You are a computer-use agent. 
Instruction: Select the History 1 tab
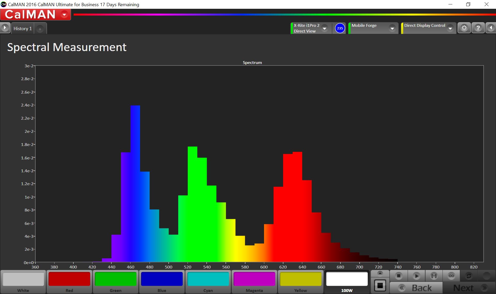(23, 29)
